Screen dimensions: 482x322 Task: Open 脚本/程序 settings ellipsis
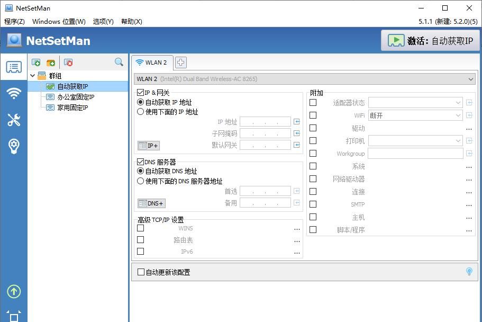[469, 230]
